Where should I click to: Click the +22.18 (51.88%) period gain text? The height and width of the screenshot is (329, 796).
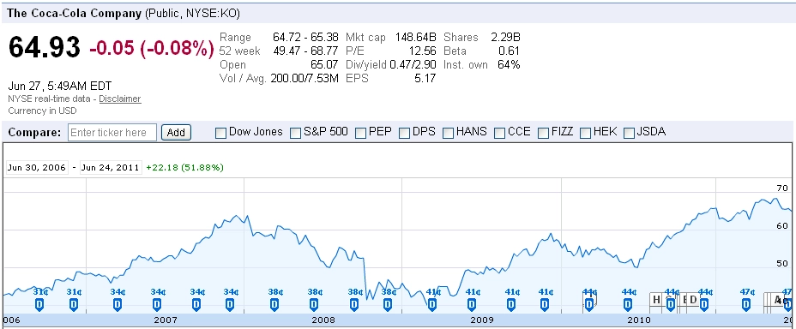(184, 167)
